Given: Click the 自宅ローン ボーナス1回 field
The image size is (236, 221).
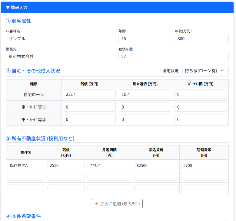Looking at the screenshot, I should (x=201, y=94).
